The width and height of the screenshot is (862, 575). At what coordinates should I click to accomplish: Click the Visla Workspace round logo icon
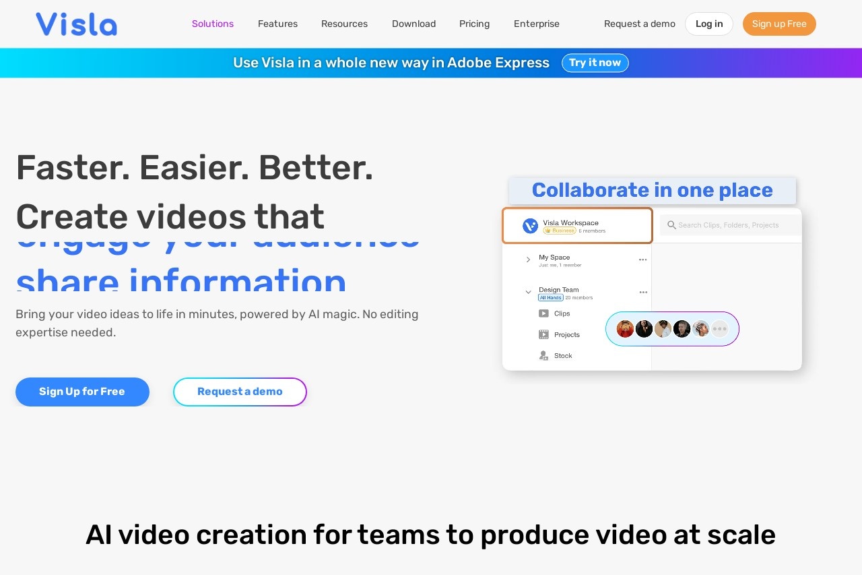530,226
